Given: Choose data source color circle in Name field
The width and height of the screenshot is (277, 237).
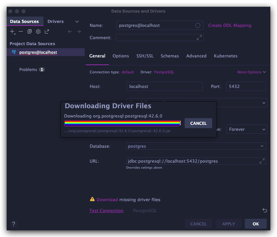Looking at the screenshot, I should click(x=198, y=26).
